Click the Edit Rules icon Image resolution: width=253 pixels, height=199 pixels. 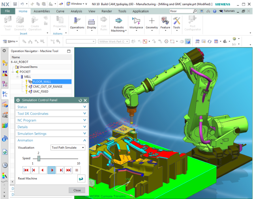point(104,23)
